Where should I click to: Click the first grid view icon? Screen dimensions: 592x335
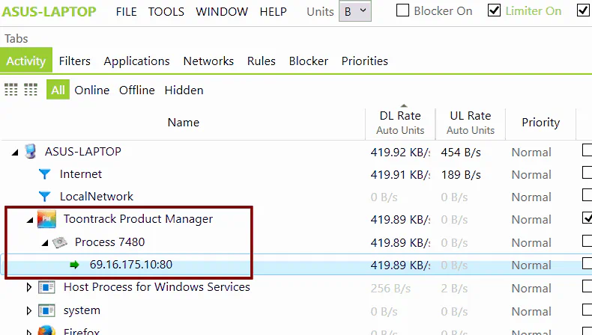[11, 90]
